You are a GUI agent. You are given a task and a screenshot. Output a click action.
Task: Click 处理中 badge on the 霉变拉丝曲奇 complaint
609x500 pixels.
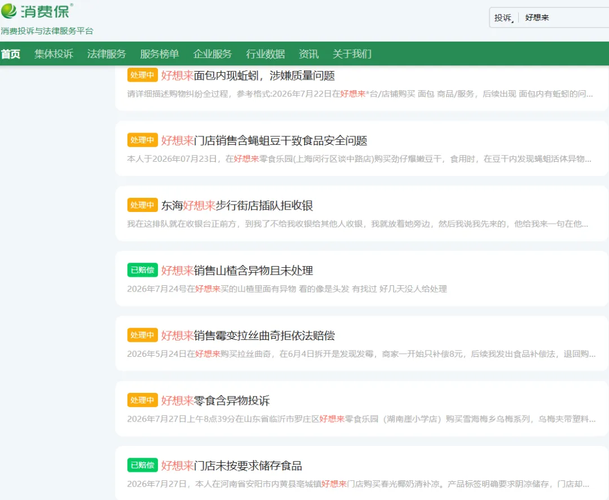point(143,335)
